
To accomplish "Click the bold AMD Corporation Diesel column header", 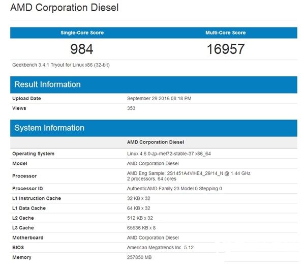I will [x=156, y=142].
